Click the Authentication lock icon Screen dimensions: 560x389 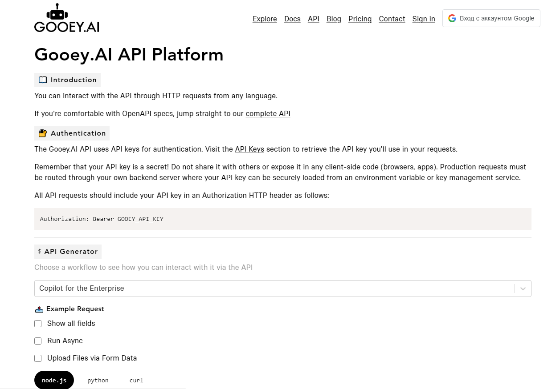point(43,133)
